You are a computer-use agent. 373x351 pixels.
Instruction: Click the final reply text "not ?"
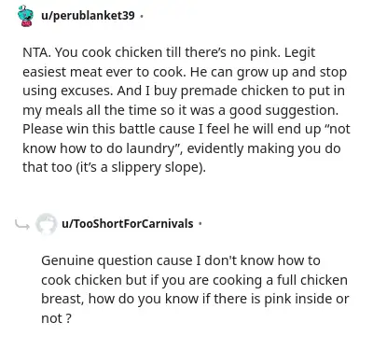pos(56,318)
